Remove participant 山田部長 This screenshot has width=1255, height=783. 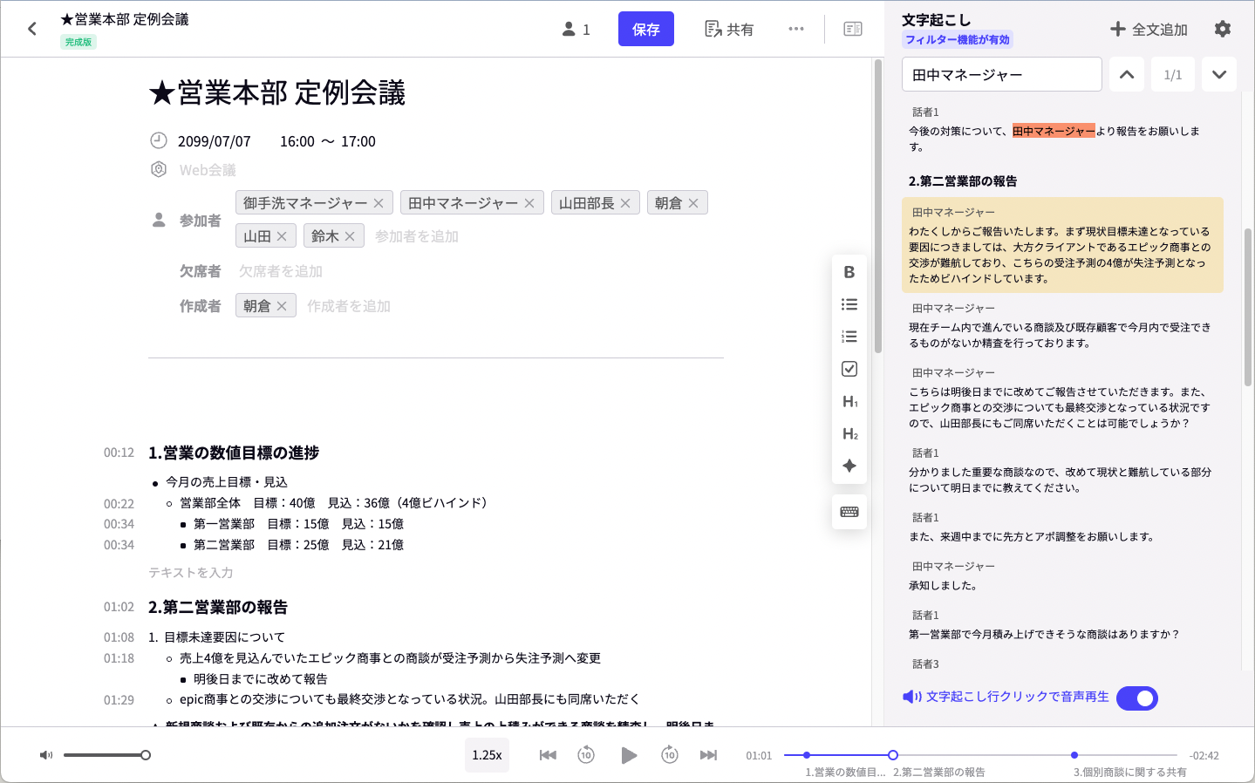pos(625,203)
